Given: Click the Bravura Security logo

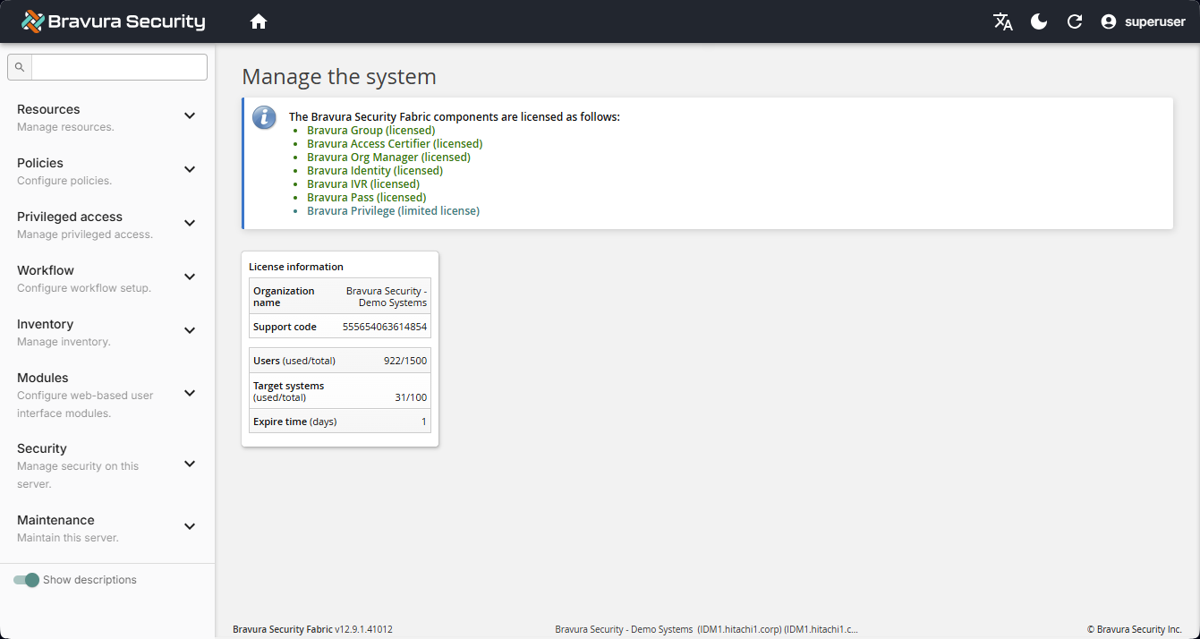Looking at the screenshot, I should [112, 20].
